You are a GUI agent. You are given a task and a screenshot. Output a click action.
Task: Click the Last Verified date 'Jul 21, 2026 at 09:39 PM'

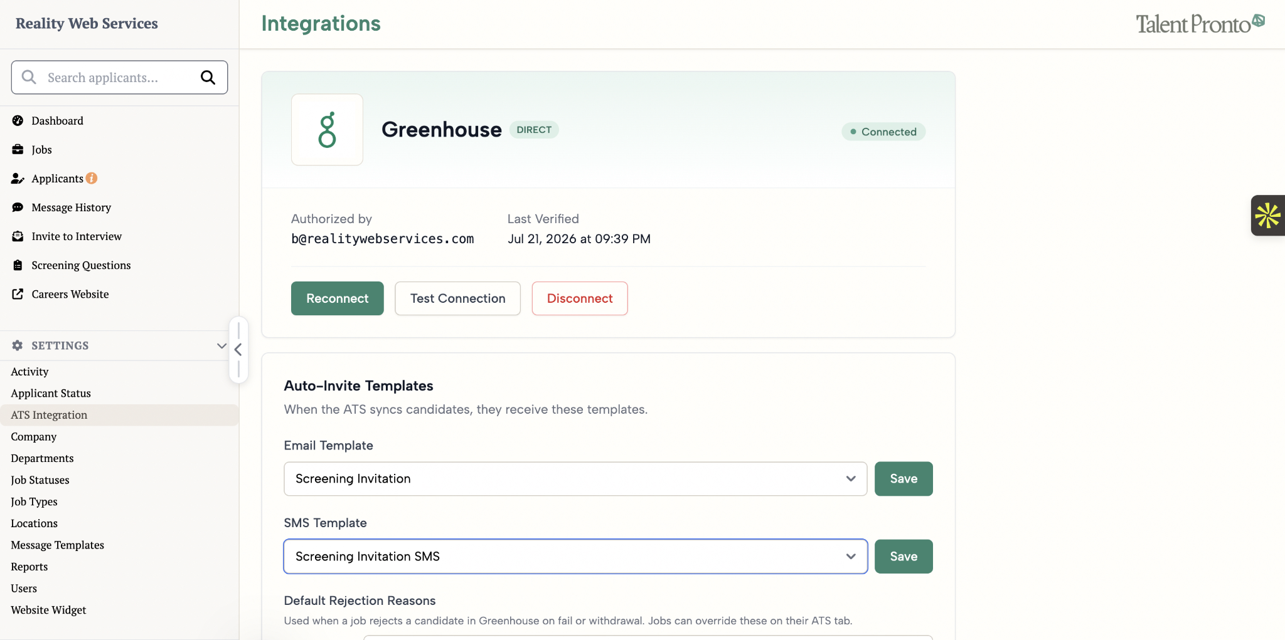point(579,239)
